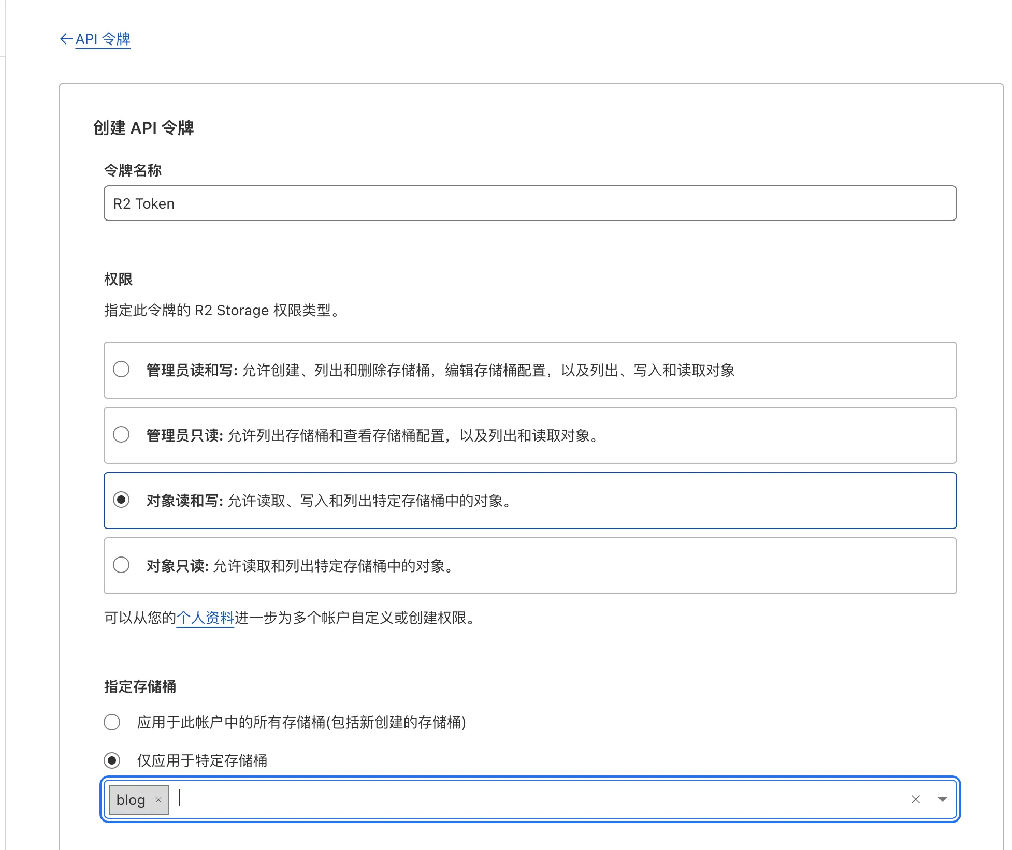Focus the R2 Token name input field
This screenshot has width=1012, height=850.
click(529, 203)
